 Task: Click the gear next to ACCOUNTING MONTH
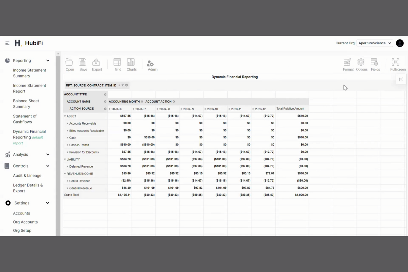pos(142,102)
